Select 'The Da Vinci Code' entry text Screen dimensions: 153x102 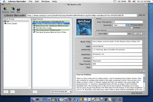pyautogui.click(x=44, y=28)
